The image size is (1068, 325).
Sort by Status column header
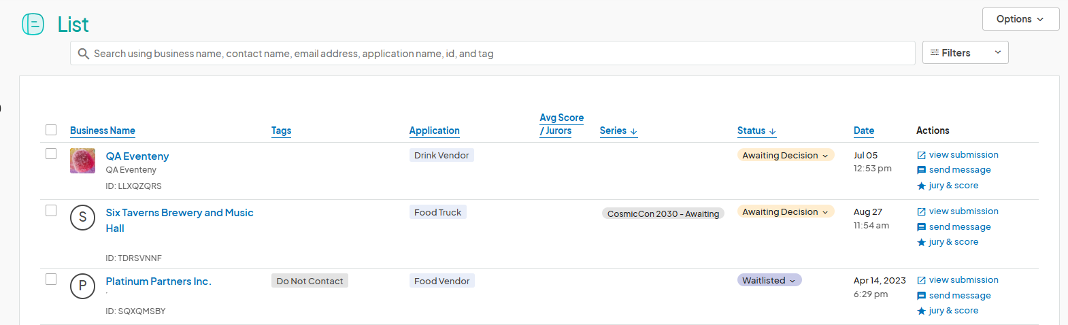tap(756, 131)
